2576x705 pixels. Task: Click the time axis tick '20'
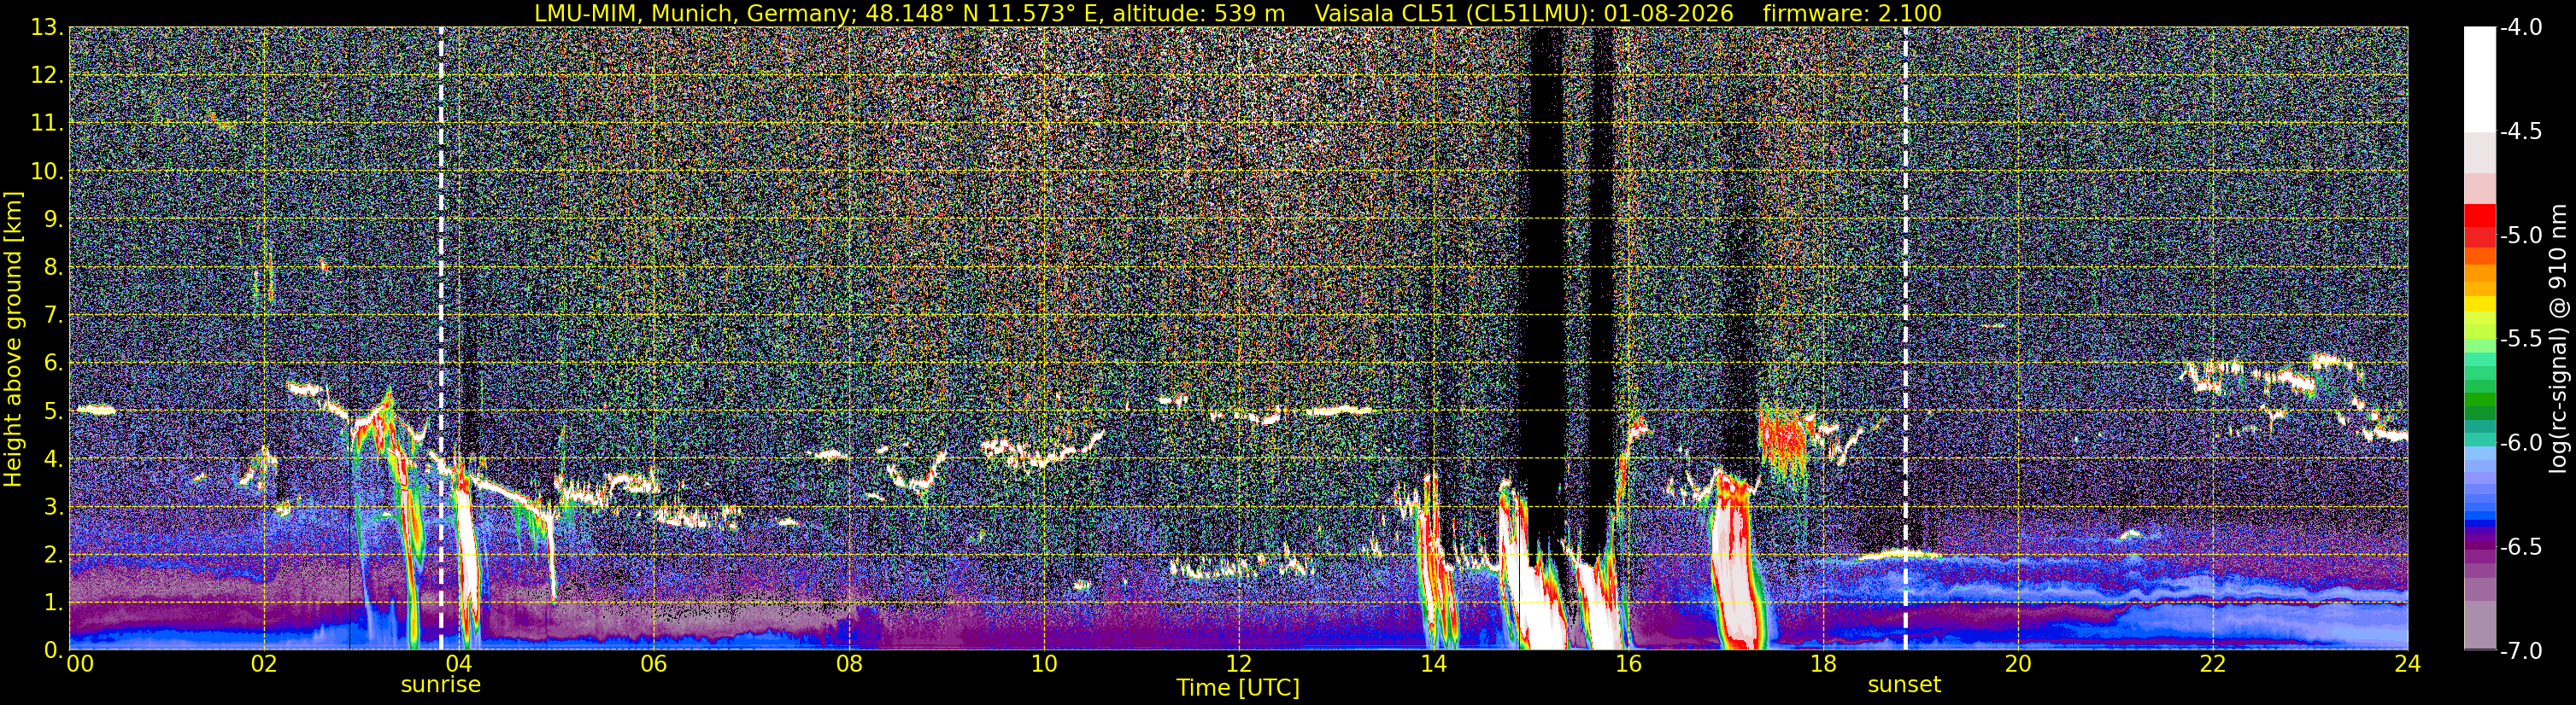(x=2018, y=664)
